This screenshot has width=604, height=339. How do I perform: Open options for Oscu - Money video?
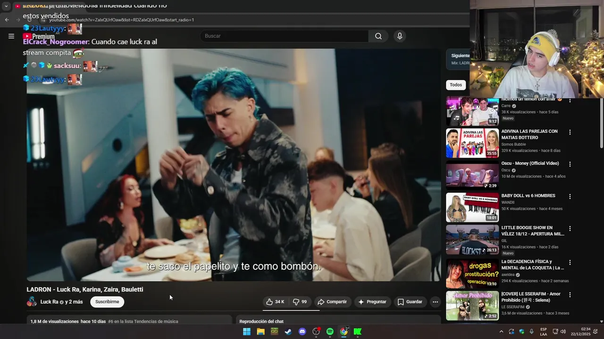(570, 164)
